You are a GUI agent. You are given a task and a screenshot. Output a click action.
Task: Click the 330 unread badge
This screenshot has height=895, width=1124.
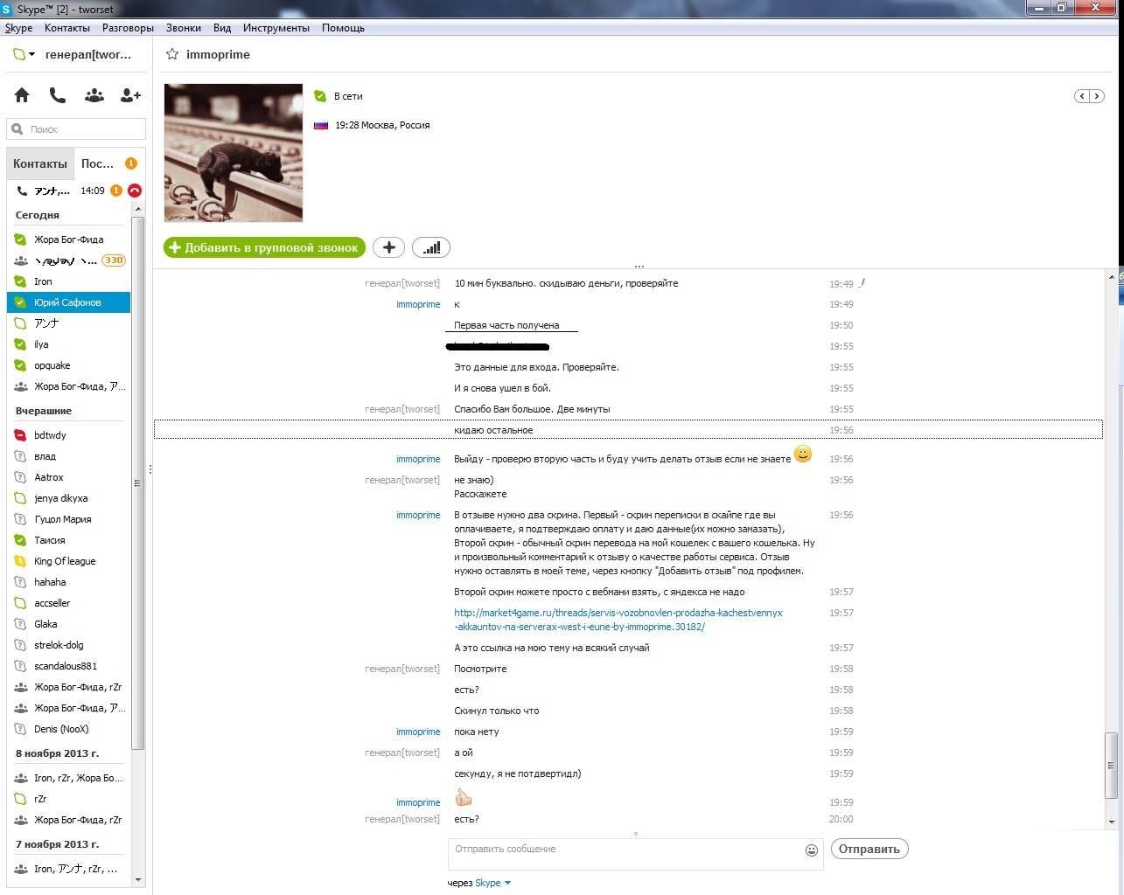114,260
